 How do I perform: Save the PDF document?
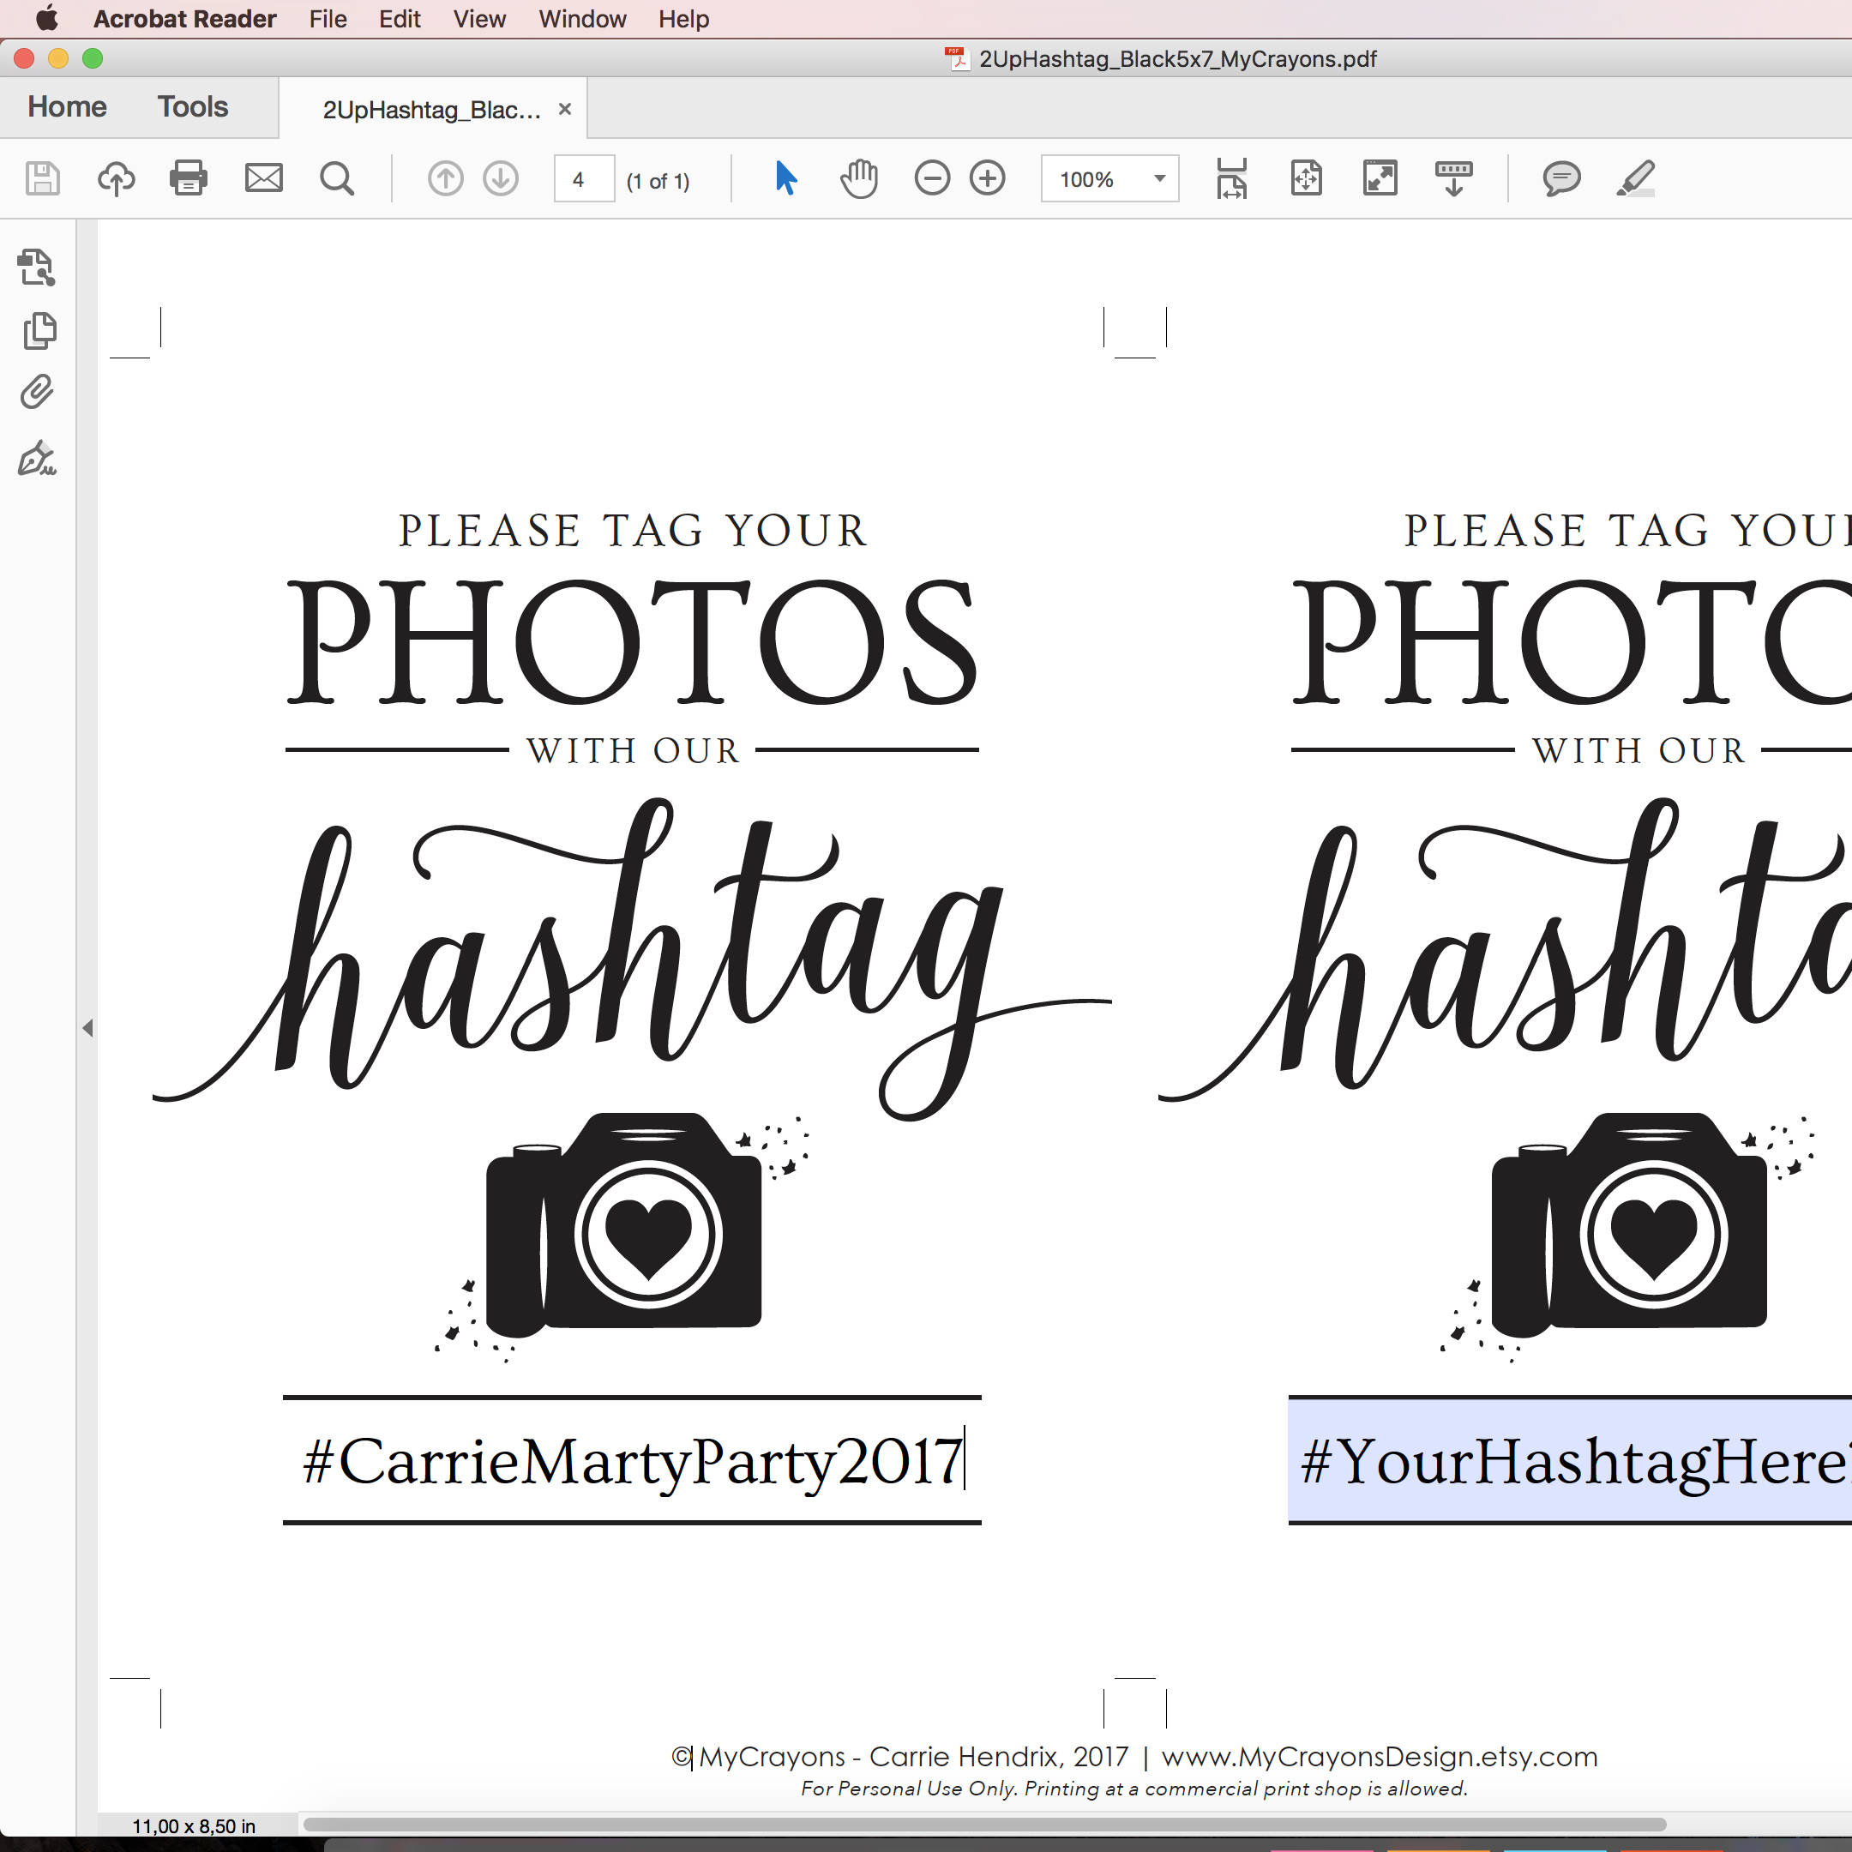40,178
